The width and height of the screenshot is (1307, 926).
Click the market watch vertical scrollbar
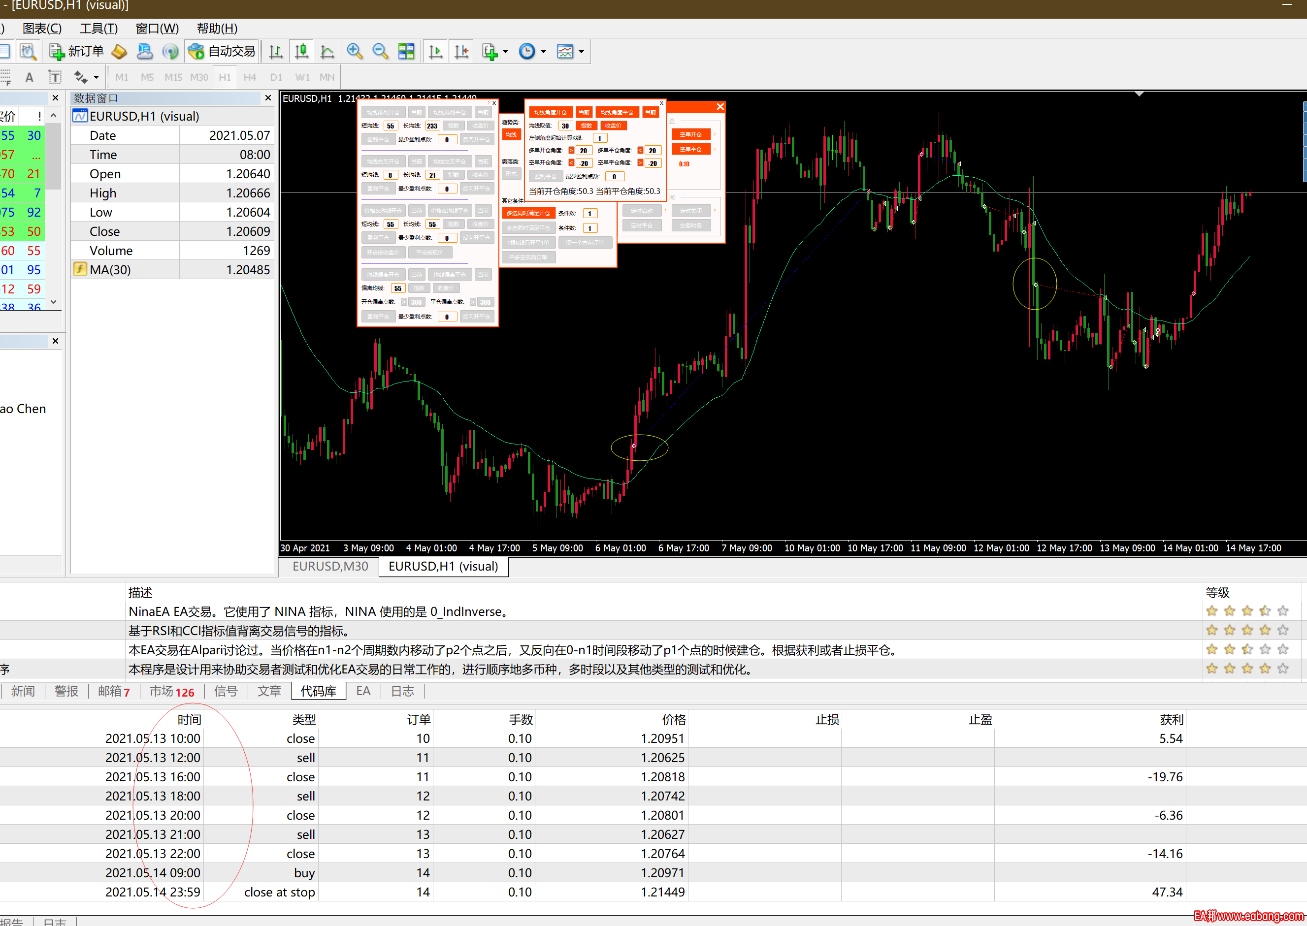pos(53,156)
